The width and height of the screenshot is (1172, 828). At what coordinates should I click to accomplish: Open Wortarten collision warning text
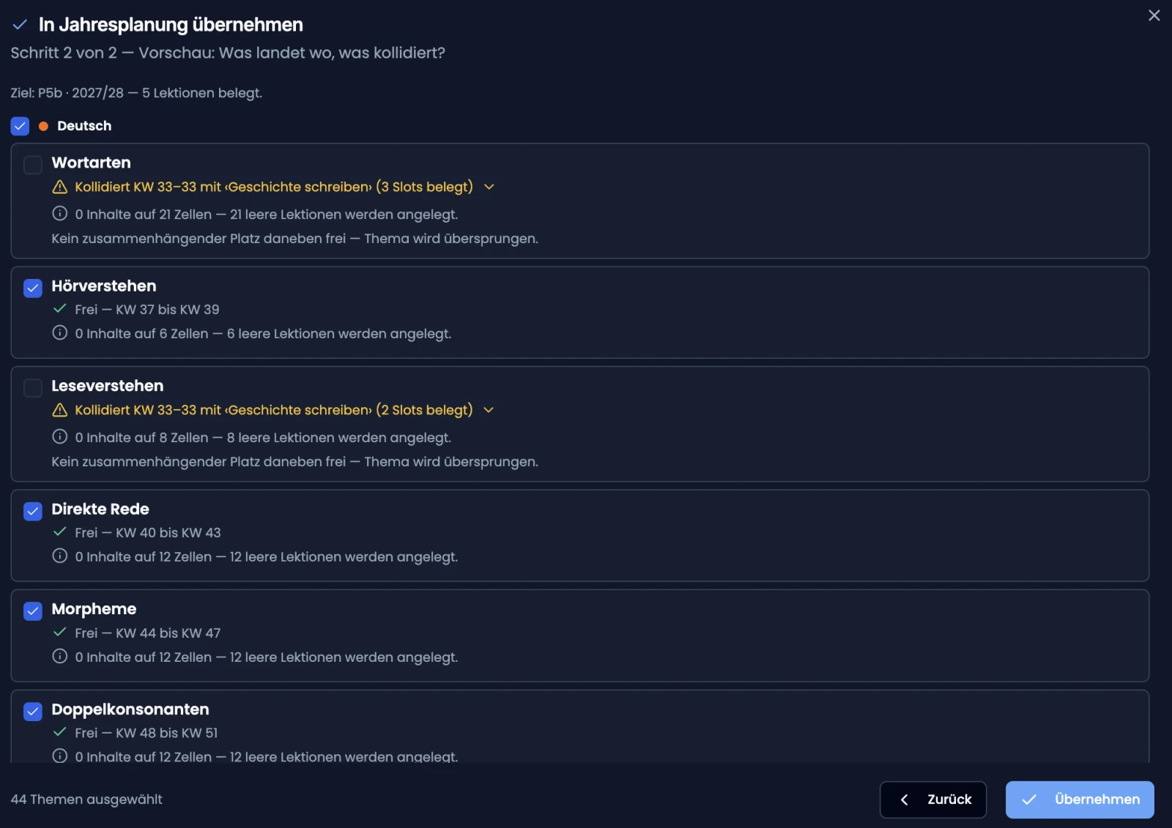tap(274, 187)
